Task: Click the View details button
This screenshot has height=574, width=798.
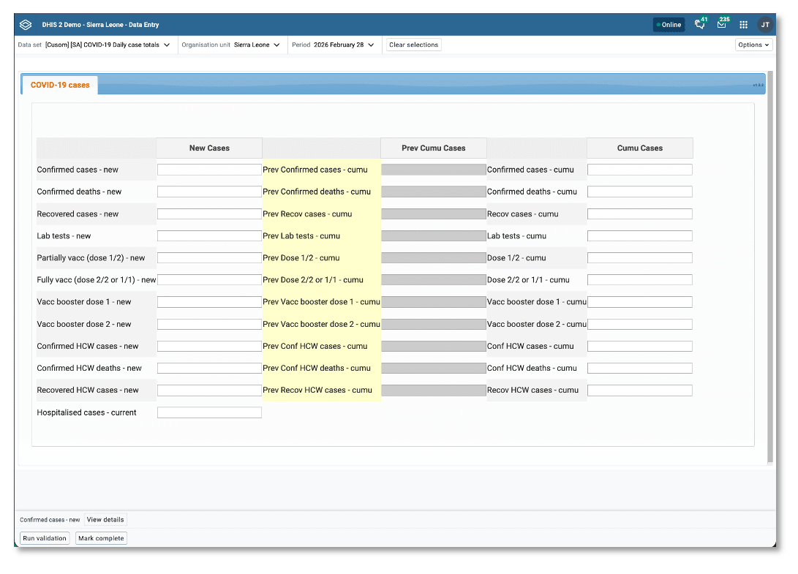Action: 105,520
